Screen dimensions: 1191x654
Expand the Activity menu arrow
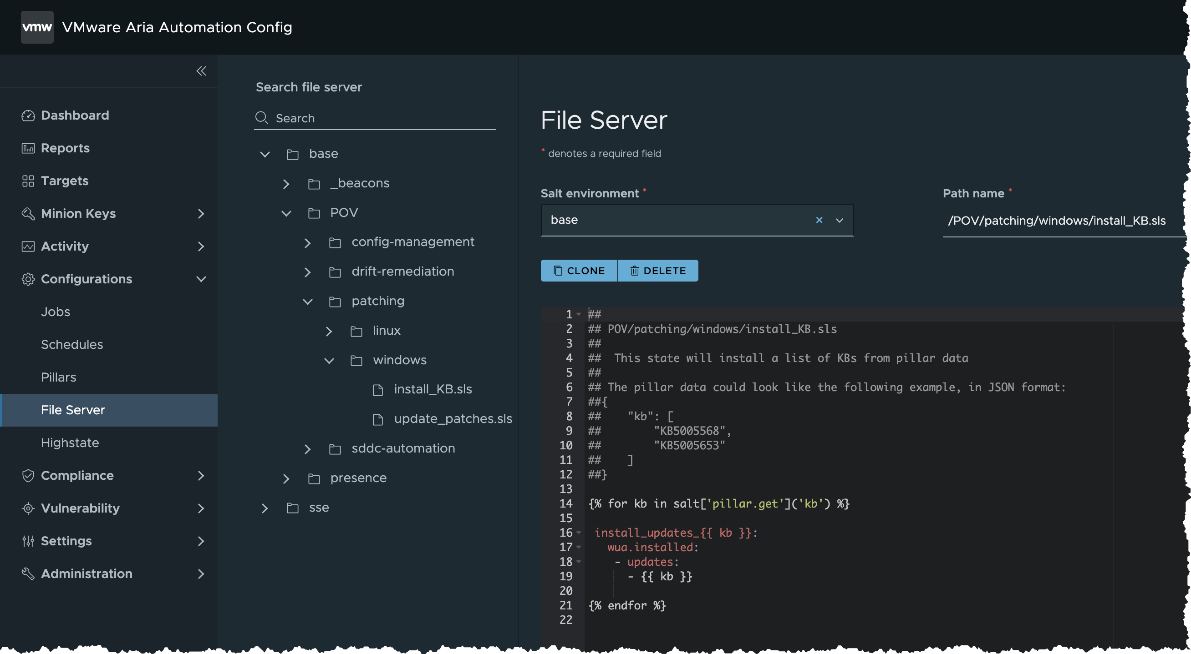201,247
